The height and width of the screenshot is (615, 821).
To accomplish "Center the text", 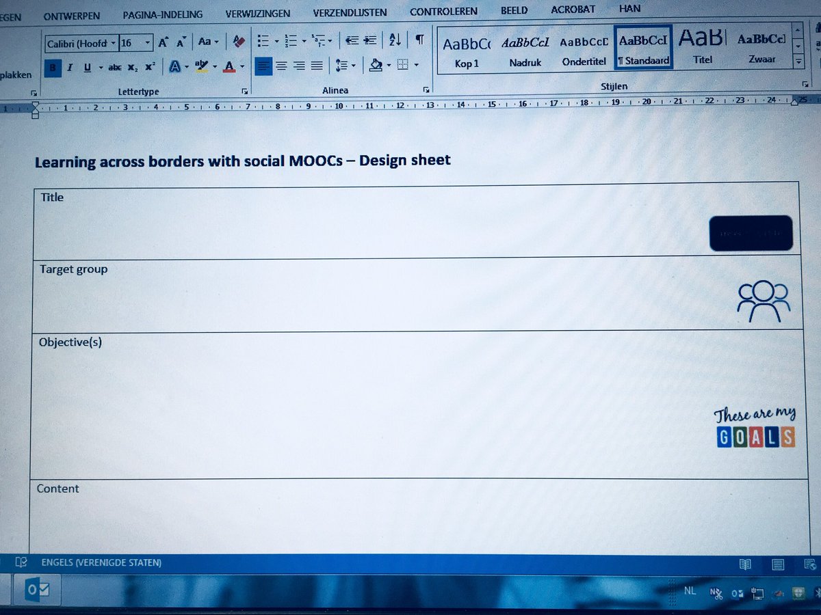I will (281, 66).
